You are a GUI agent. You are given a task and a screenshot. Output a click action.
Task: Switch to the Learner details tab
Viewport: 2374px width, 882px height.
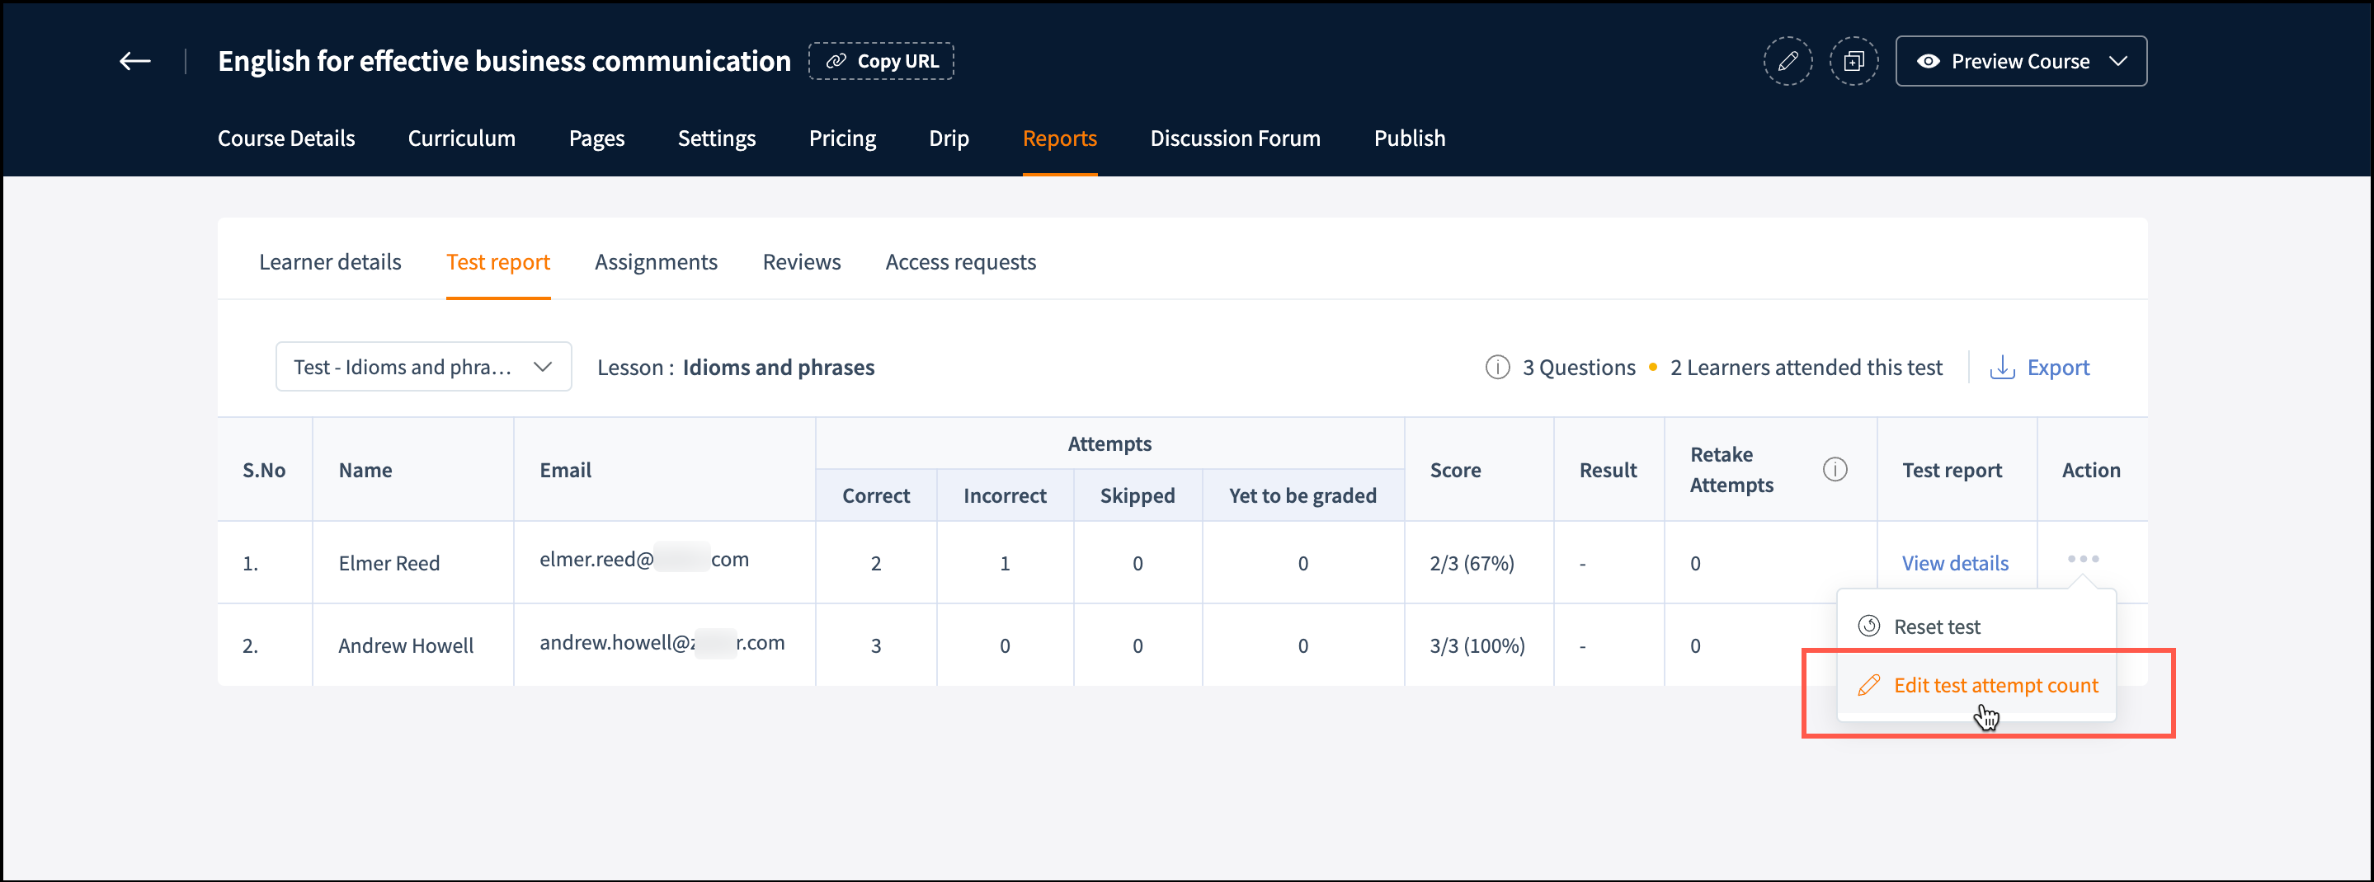pyautogui.click(x=330, y=262)
